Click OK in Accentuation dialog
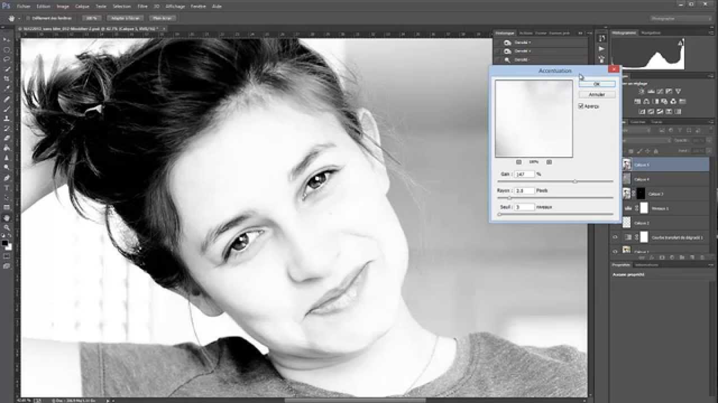The width and height of the screenshot is (718, 403). coord(597,84)
